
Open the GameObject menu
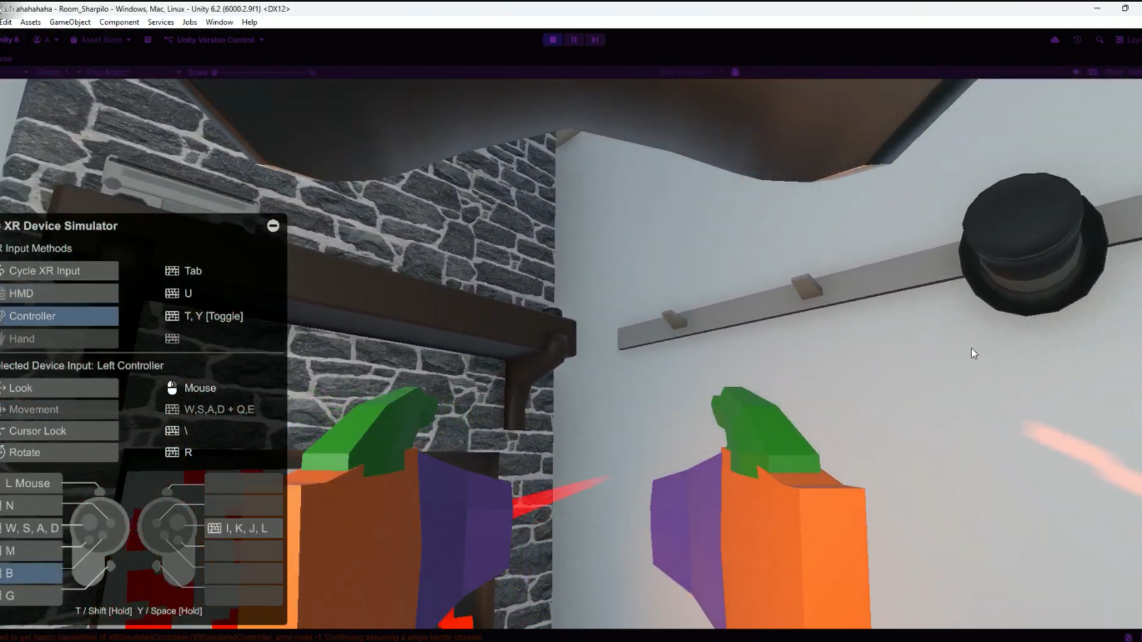(x=70, y=22)
